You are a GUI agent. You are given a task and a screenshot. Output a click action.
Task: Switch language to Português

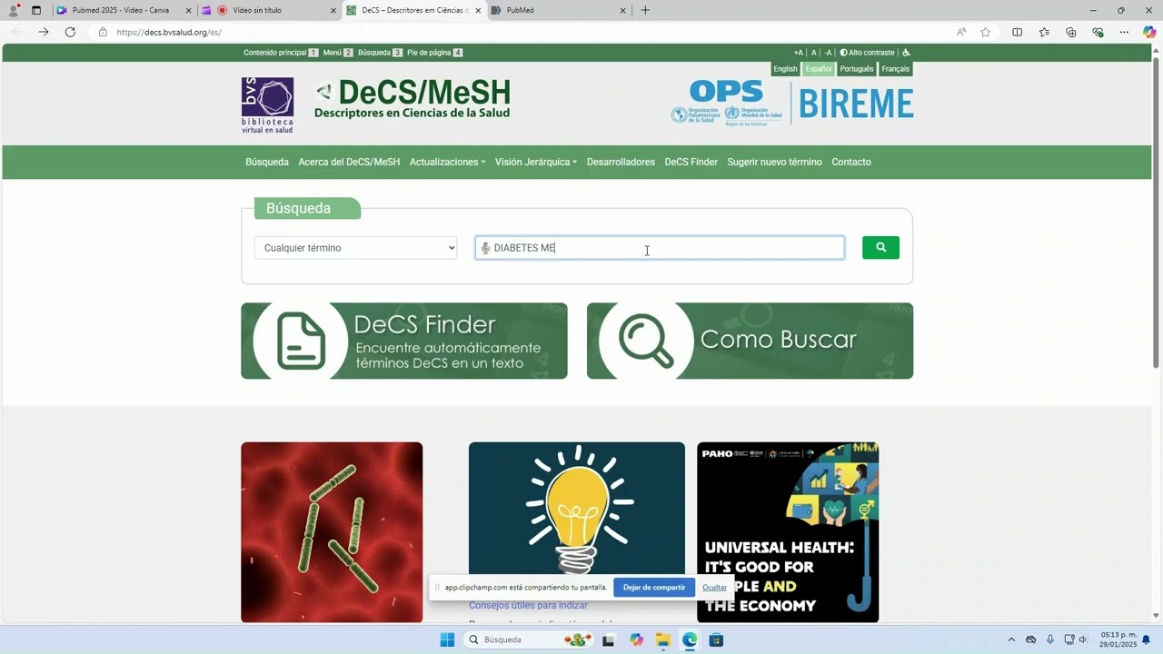(857, 69)
